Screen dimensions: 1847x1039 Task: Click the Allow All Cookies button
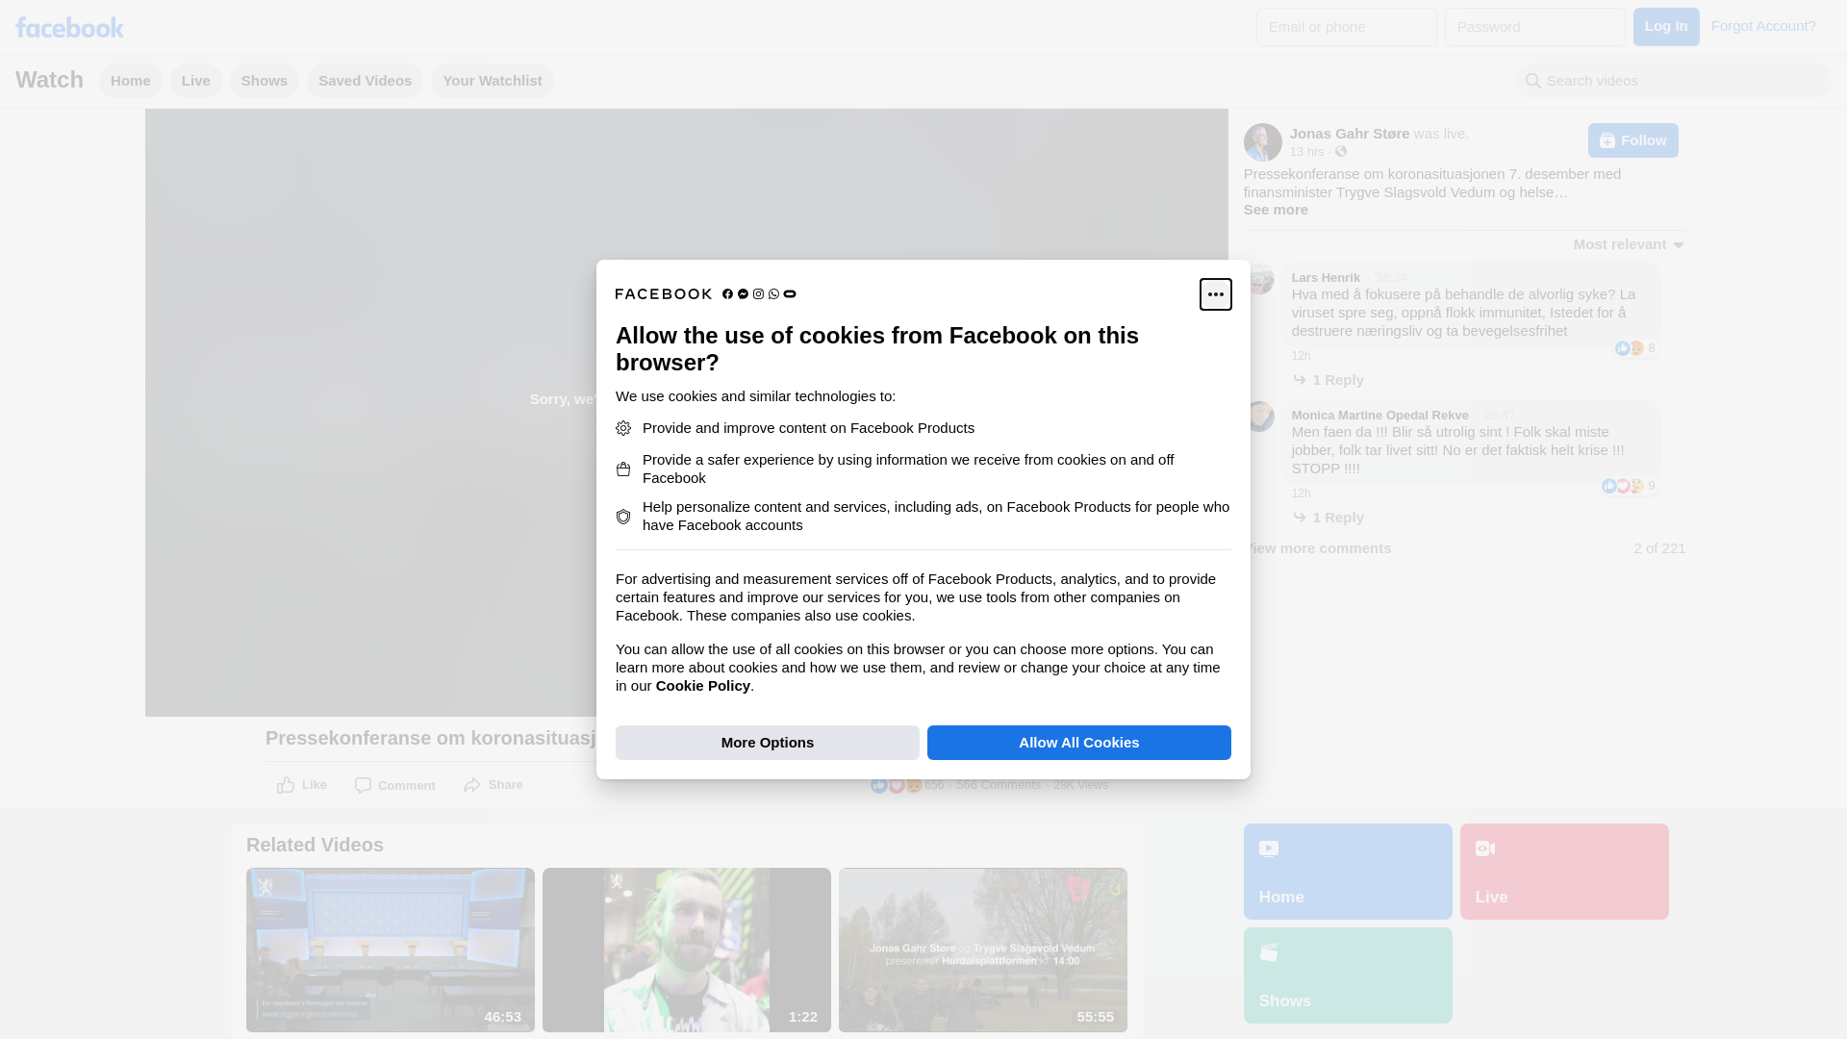[1078, 743]
